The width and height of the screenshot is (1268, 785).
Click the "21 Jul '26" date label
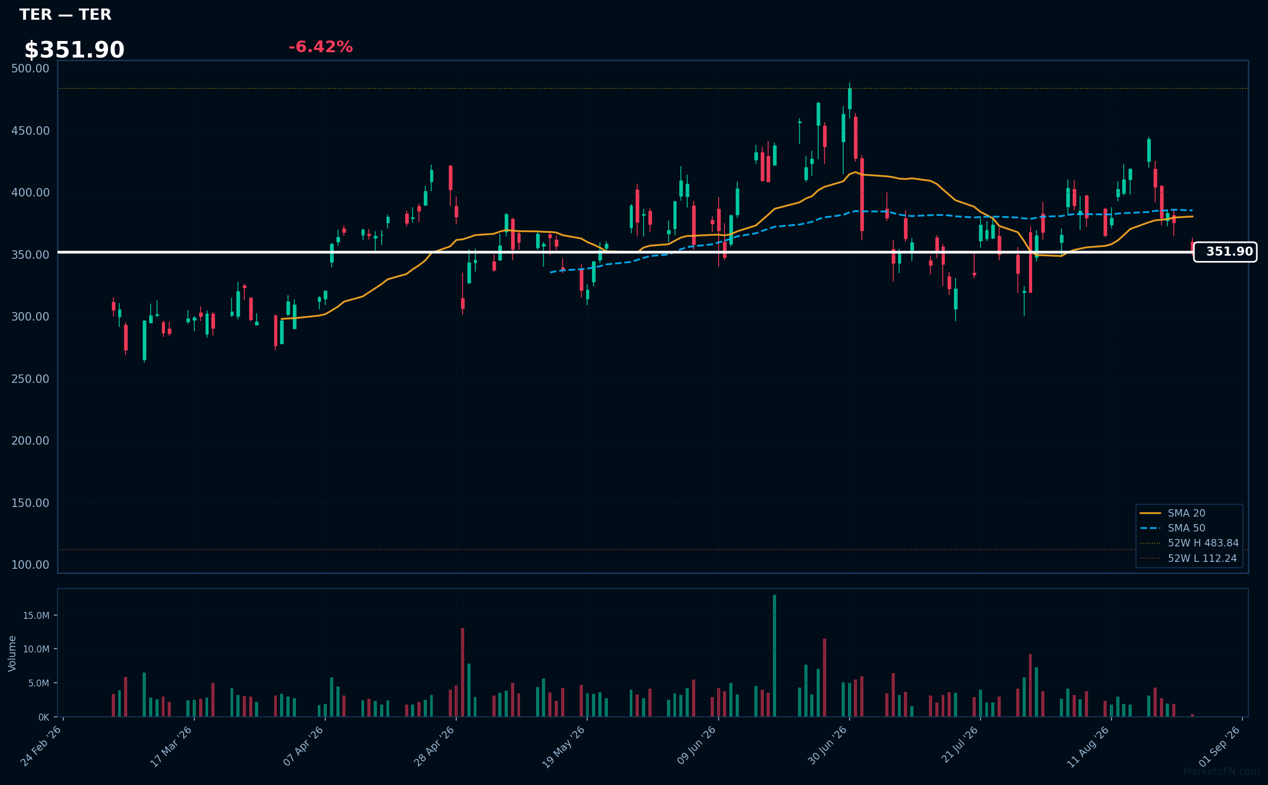(x=960, y=745)
